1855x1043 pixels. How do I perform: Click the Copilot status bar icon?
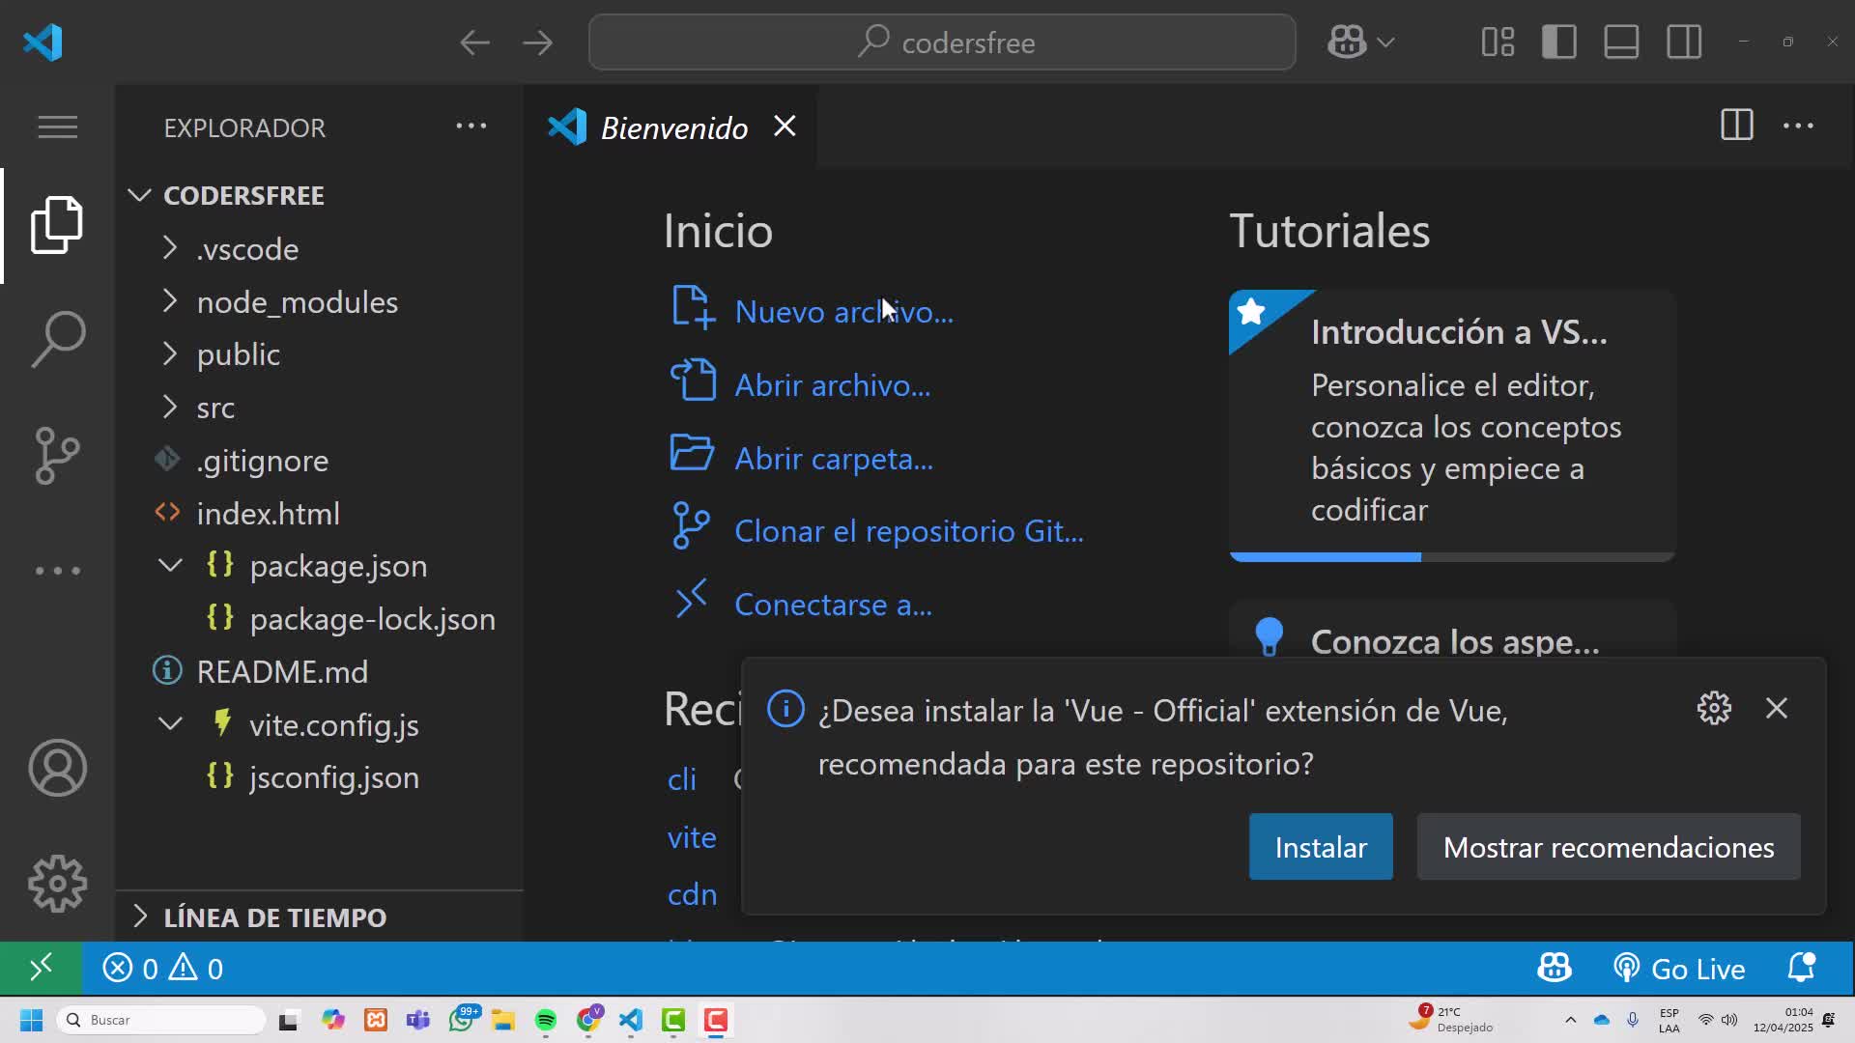click(x=1554, y=968)
